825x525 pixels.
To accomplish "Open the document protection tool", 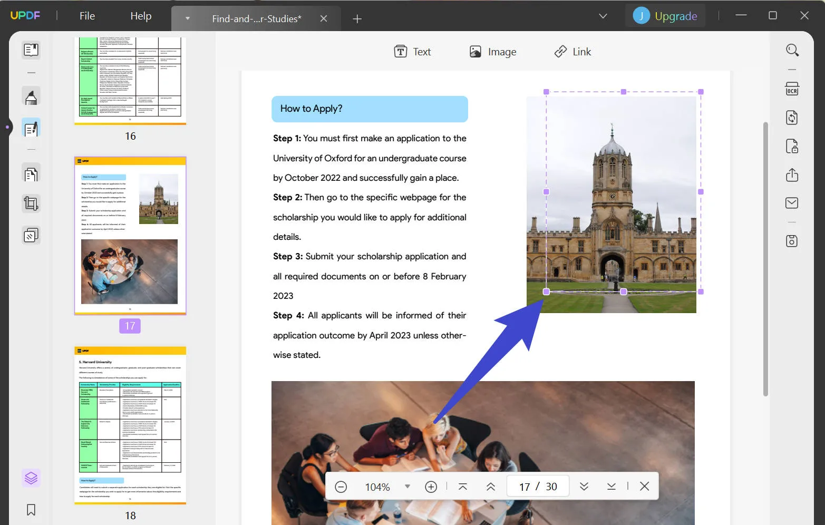I will click(x=791, y=146).
